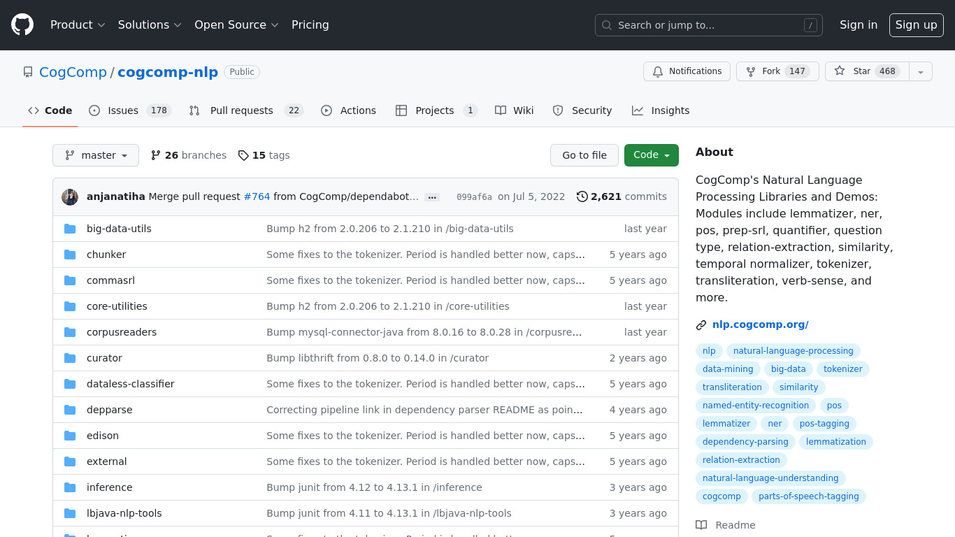Click the dependency-parsing topic tag
Viewport: 955px width, 537px height.
tap(745, 442)
